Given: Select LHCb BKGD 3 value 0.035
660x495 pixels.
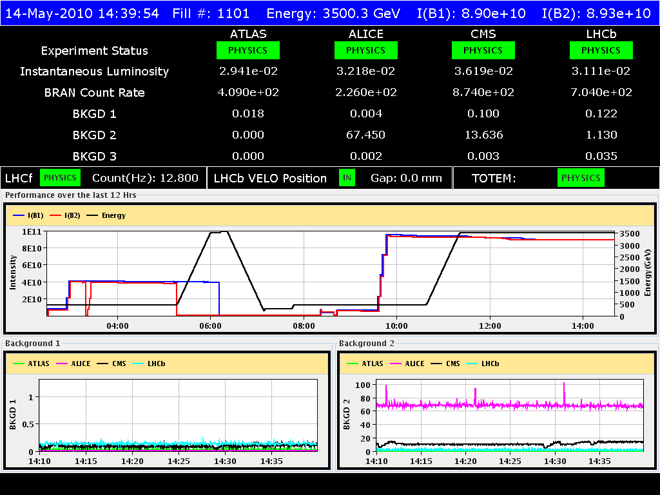Looking at the screenshot, I should [601, 156].
